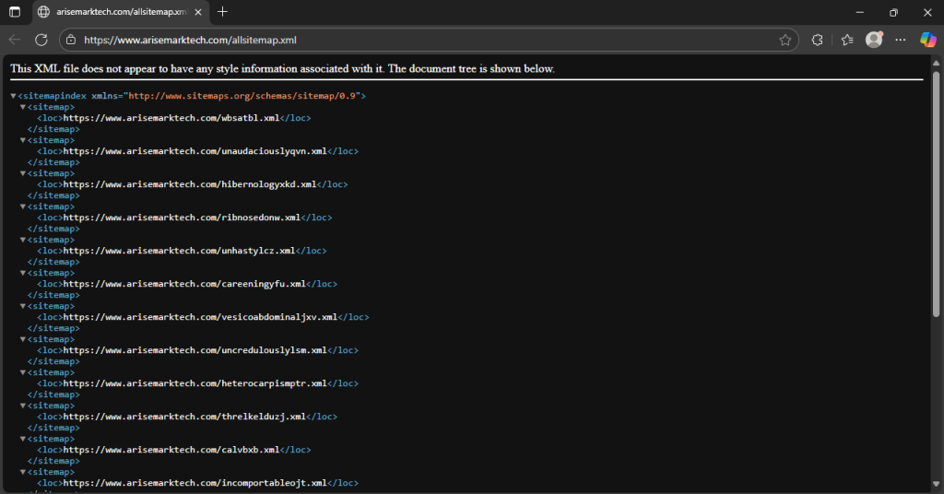Collapse the sitemapindex root node
This screenshot has width=944, height=494.
(14, 96)
